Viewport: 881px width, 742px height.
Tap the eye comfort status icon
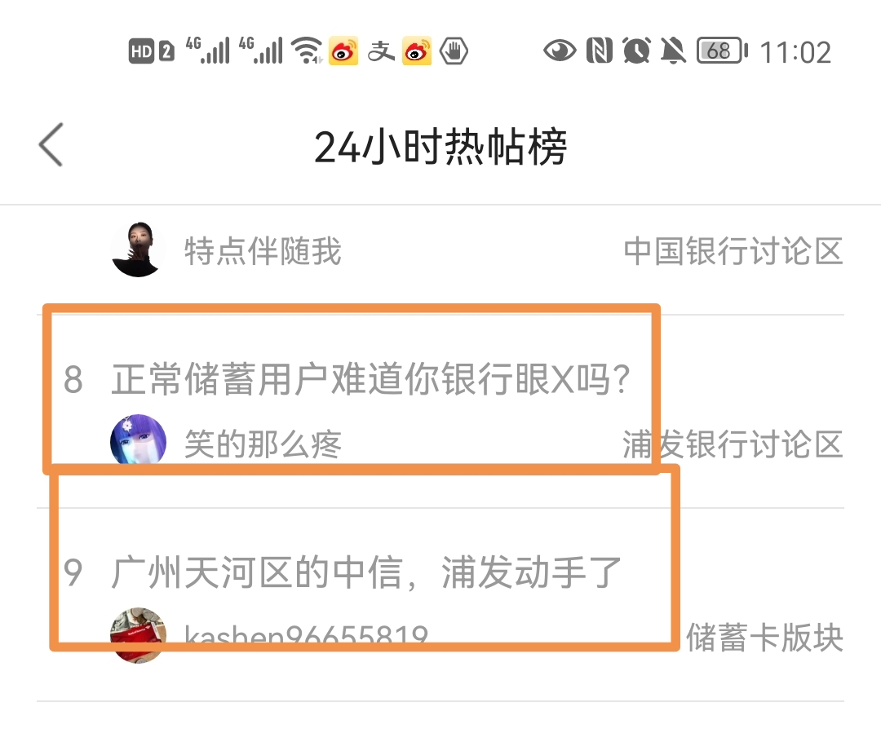[x=560, y=51]
